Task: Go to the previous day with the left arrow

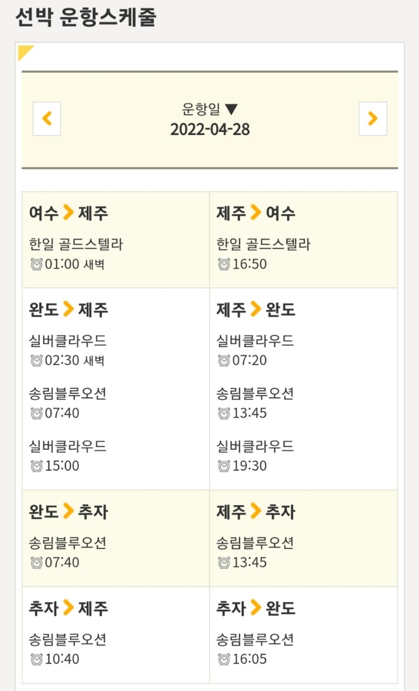Action: (46, 119)
